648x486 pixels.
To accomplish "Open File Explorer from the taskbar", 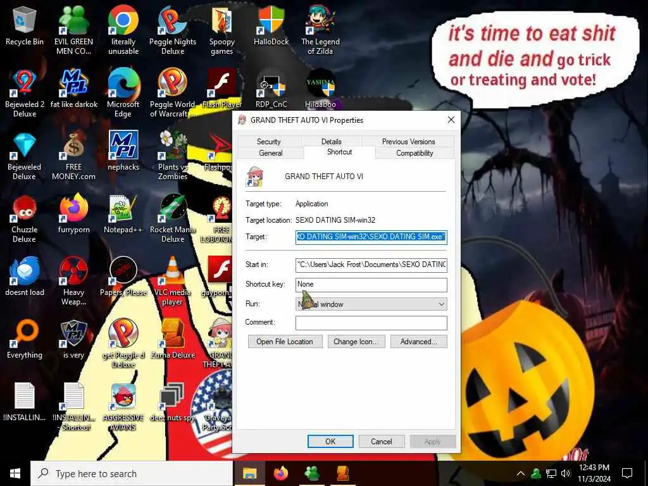I will pos(249,473).
